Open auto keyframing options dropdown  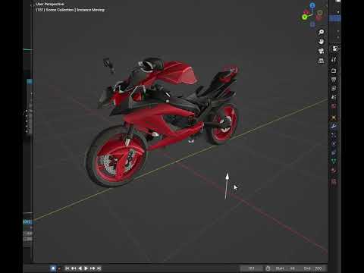pos(59,268)
